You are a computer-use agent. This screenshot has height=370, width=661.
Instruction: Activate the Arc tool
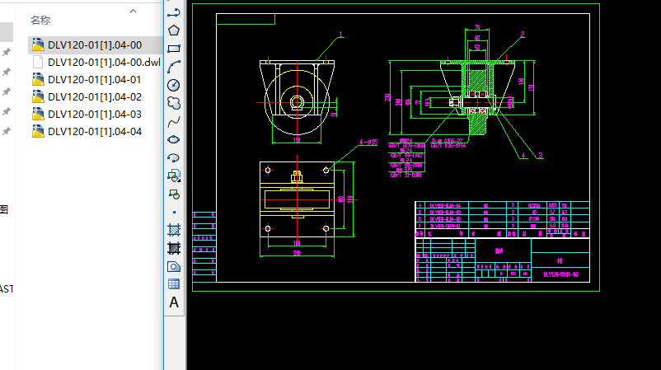click(174, 66)
